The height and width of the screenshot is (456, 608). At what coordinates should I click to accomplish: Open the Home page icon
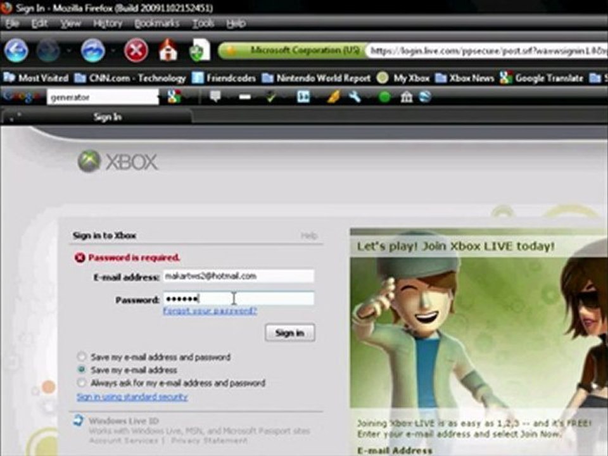pos(168,50)
